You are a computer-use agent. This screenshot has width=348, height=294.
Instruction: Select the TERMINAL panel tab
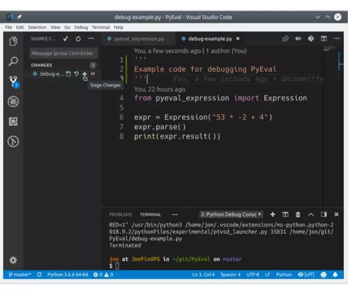coord(150,215)
